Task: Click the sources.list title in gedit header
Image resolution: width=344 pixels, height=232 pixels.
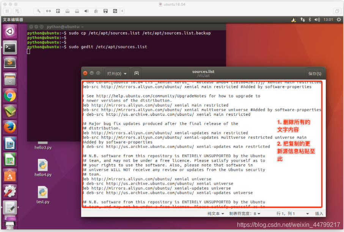Action: [203, 72]
